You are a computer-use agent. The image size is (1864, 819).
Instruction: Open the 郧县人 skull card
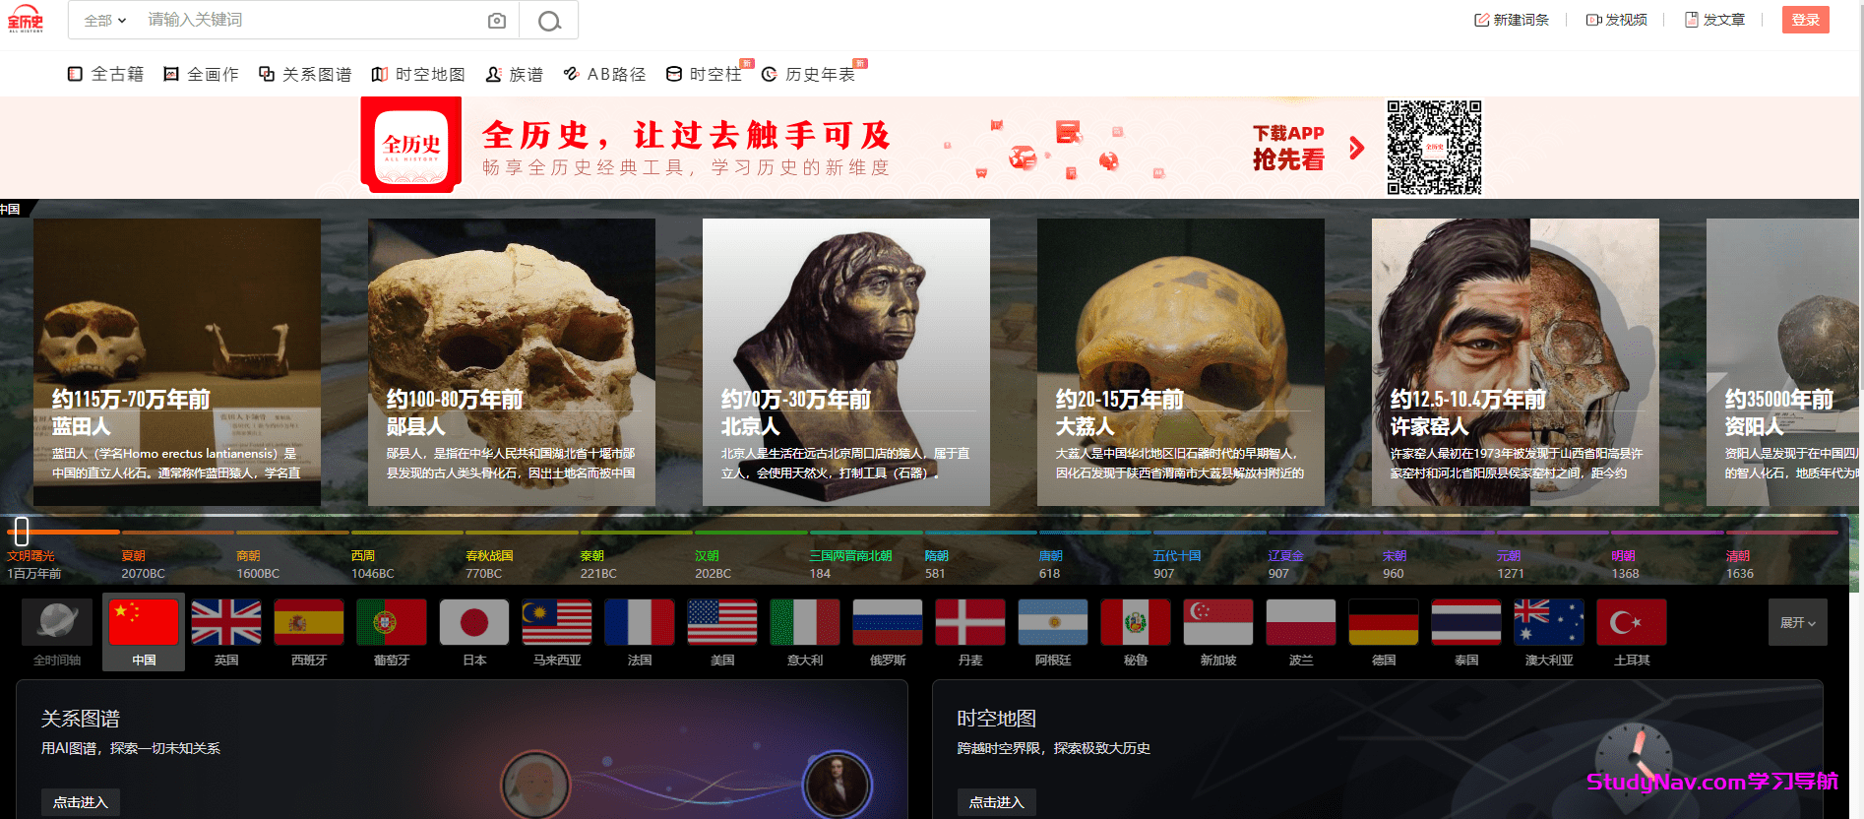(x=512, y=362)
